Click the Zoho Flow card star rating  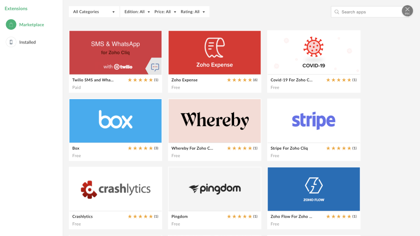coord(338,217)
